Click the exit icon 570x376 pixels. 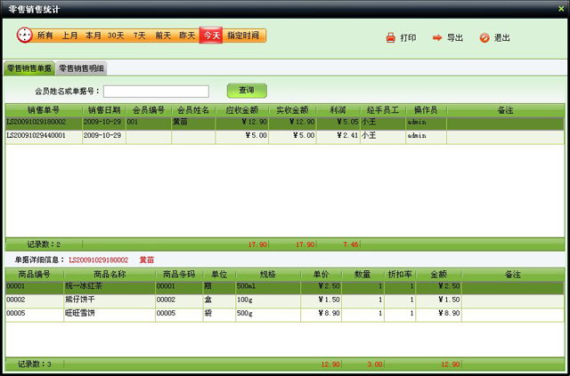[484, 38]
